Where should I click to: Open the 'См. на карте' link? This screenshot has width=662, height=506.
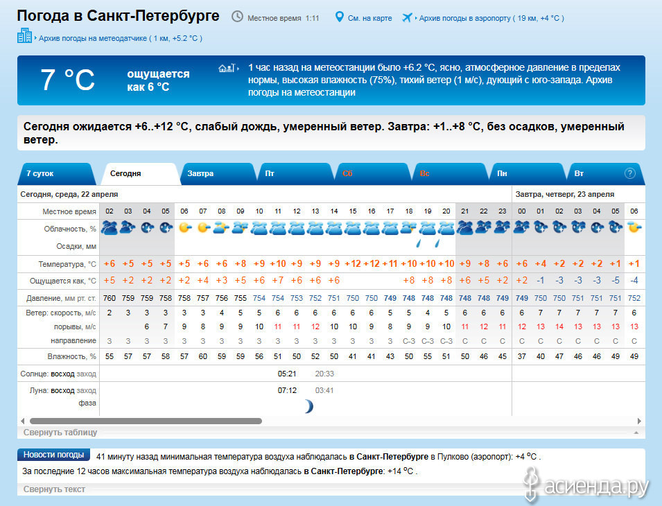click(369, 18)
